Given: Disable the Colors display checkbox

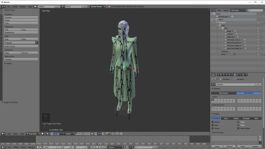Looking at the screenshot, I should (238, 122).
